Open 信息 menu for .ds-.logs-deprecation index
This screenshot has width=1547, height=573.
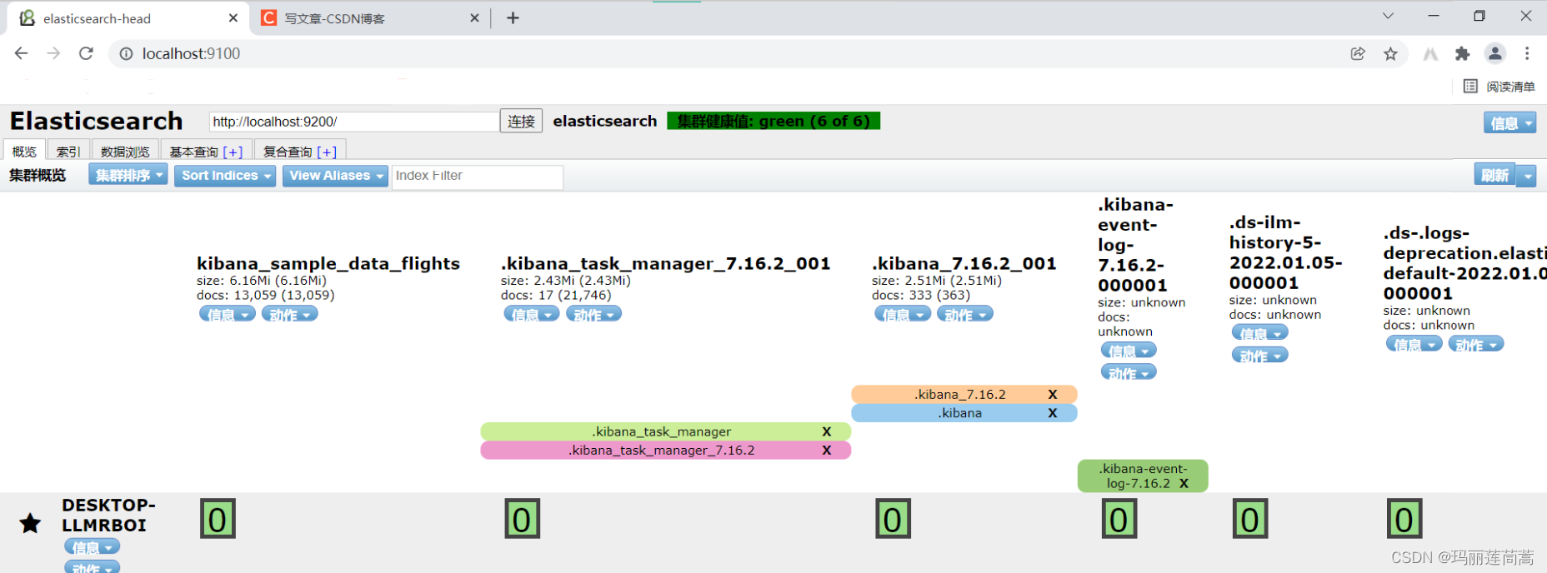point(1414,344)
